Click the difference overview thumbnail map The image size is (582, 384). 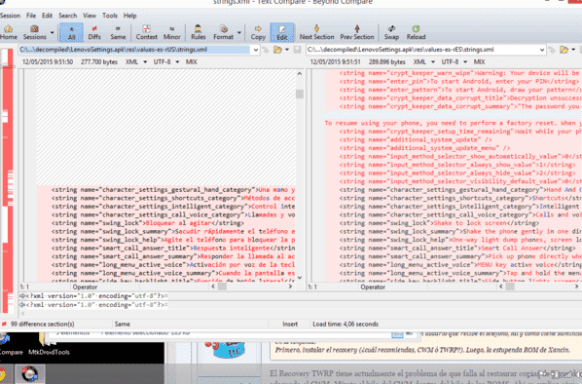pos(7,180)
